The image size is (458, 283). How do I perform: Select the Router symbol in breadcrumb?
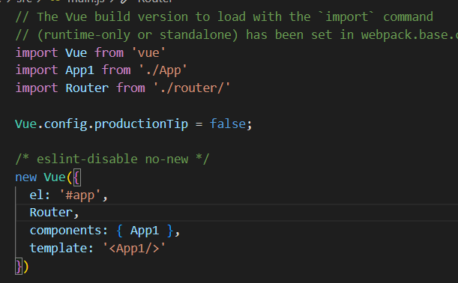pos(155,1)
